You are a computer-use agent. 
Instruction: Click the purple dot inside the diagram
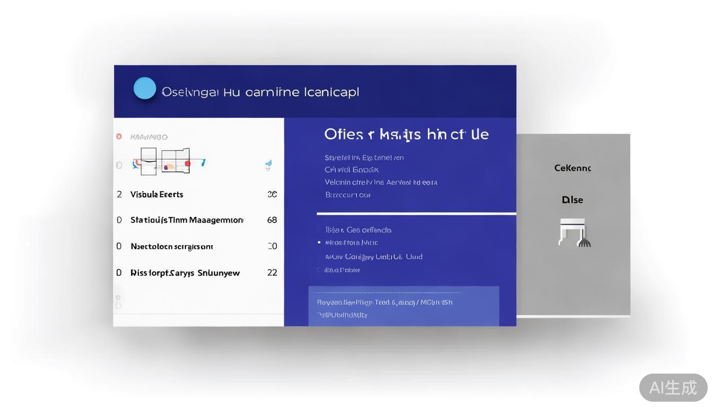tap(166, 167)
